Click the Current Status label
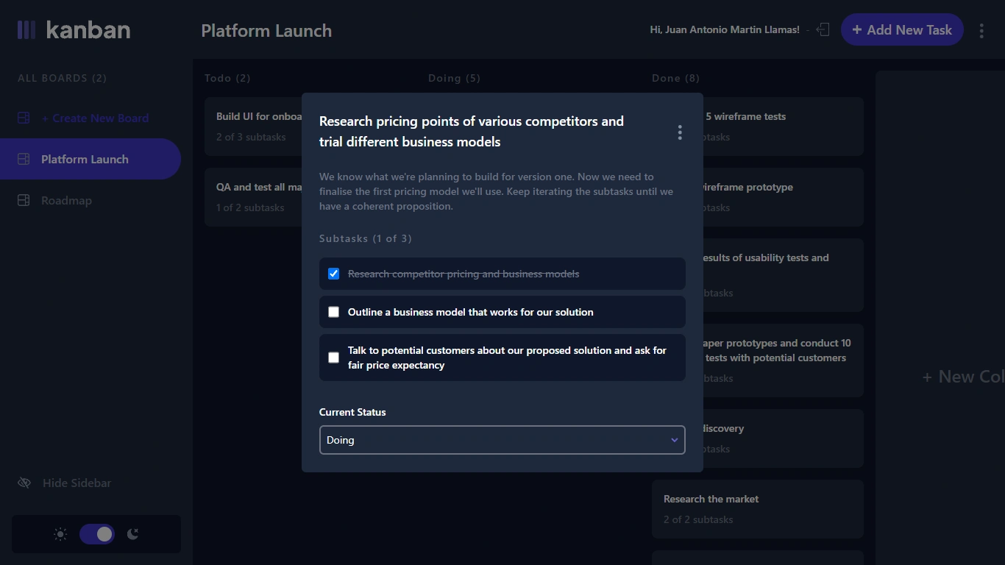The width and height of the screenshot is (1005, 565). click(x=352, y=412)
